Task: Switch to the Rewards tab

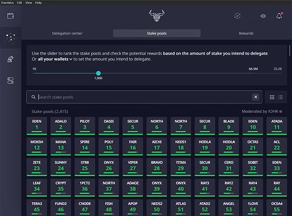Action: tap(246, 33)
